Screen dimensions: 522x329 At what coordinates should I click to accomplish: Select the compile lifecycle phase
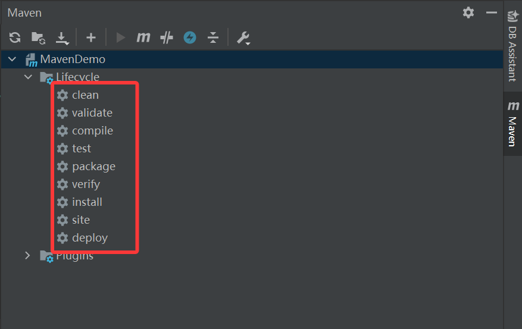pyautogui.click(x=92, y=131)
